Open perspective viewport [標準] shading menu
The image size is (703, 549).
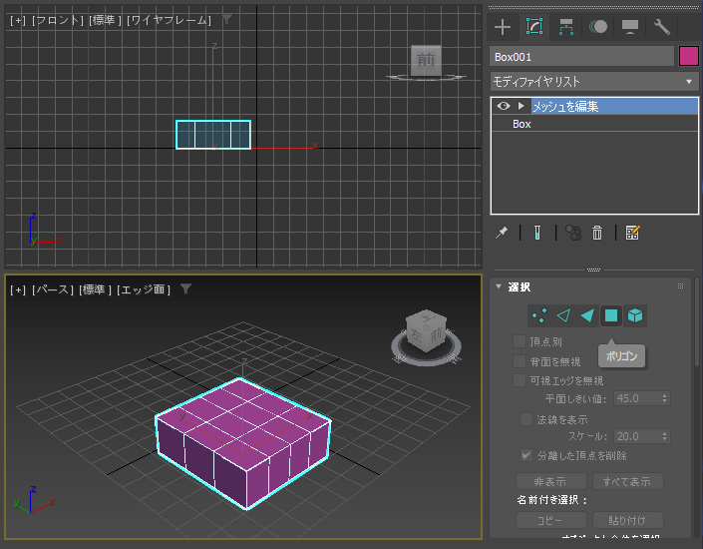tap(95, 289)
